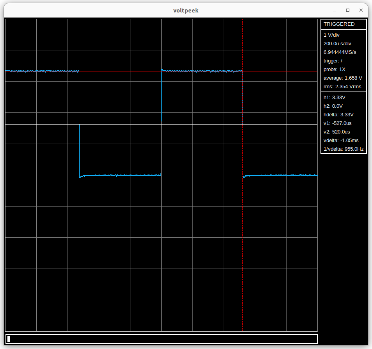
Task: Close the voltpeek window
Action: (361, 11)
